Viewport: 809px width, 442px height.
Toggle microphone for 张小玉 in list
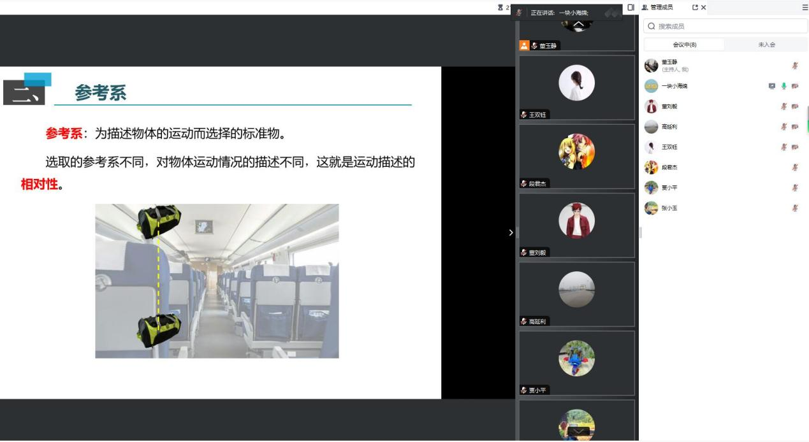click(x=794, y=208)
